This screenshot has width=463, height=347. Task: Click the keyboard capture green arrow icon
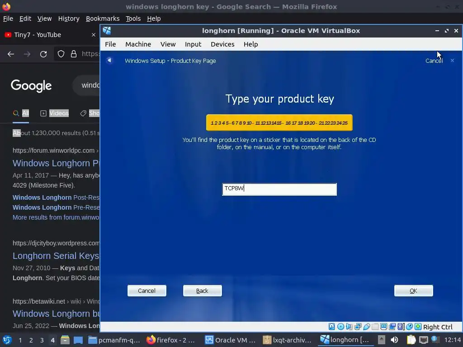pos(418,327)
